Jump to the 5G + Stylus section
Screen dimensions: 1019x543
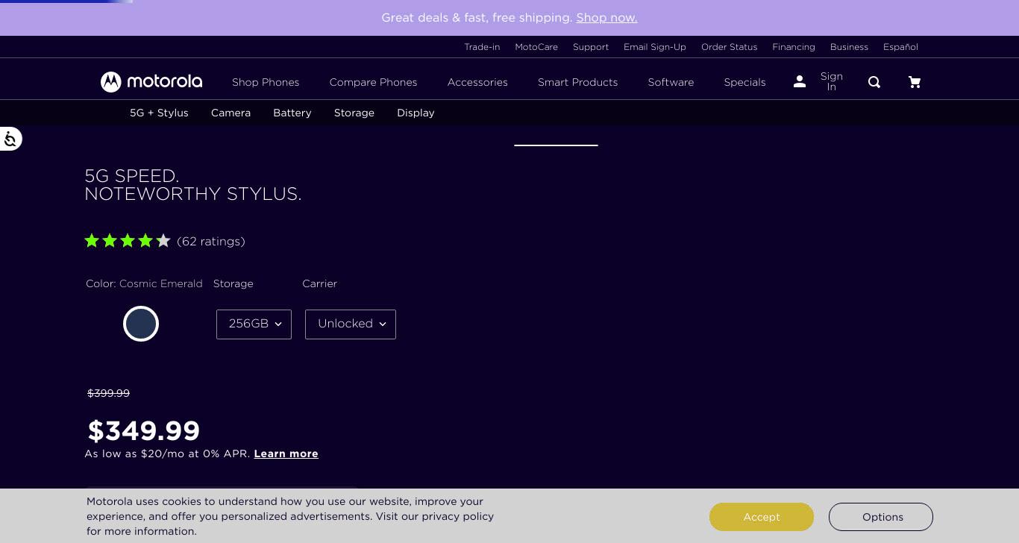point(159,113)
